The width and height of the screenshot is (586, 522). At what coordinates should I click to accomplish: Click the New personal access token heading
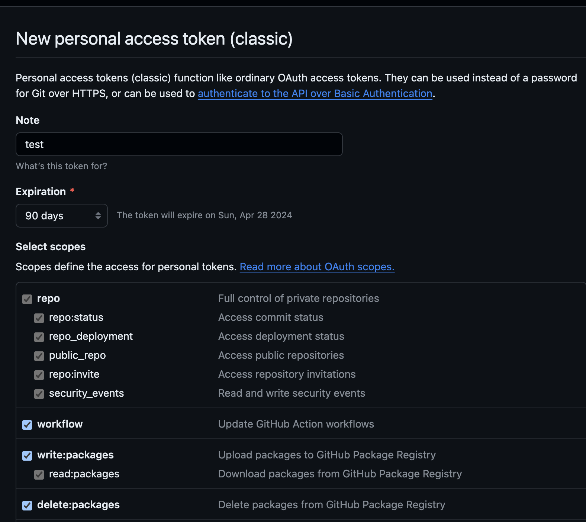(154, 39)
